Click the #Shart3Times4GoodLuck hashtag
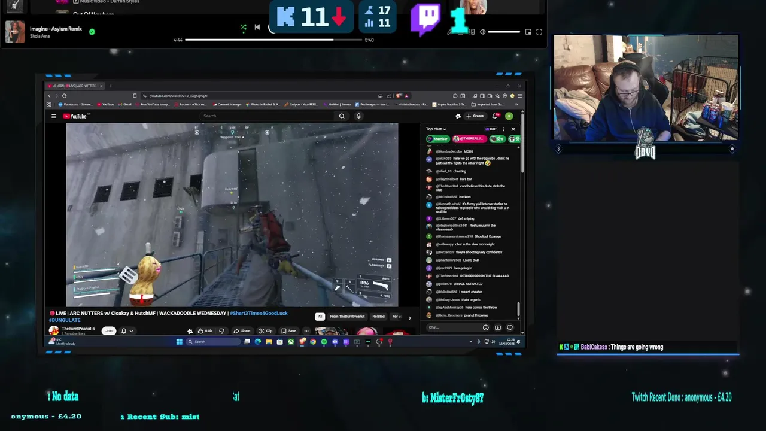 [x=259, y=314]
